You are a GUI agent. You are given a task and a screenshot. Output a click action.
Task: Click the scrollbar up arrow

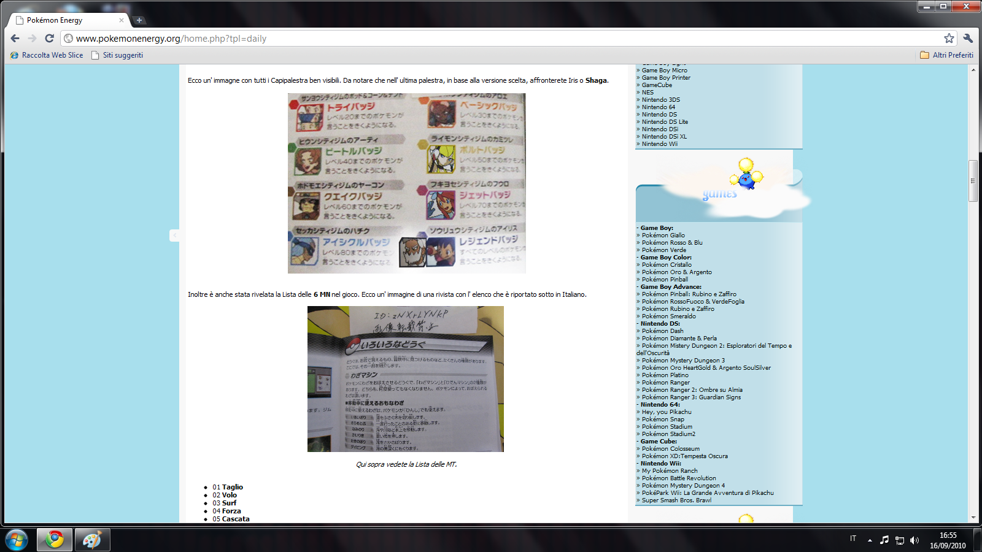[x=973, y=70]
